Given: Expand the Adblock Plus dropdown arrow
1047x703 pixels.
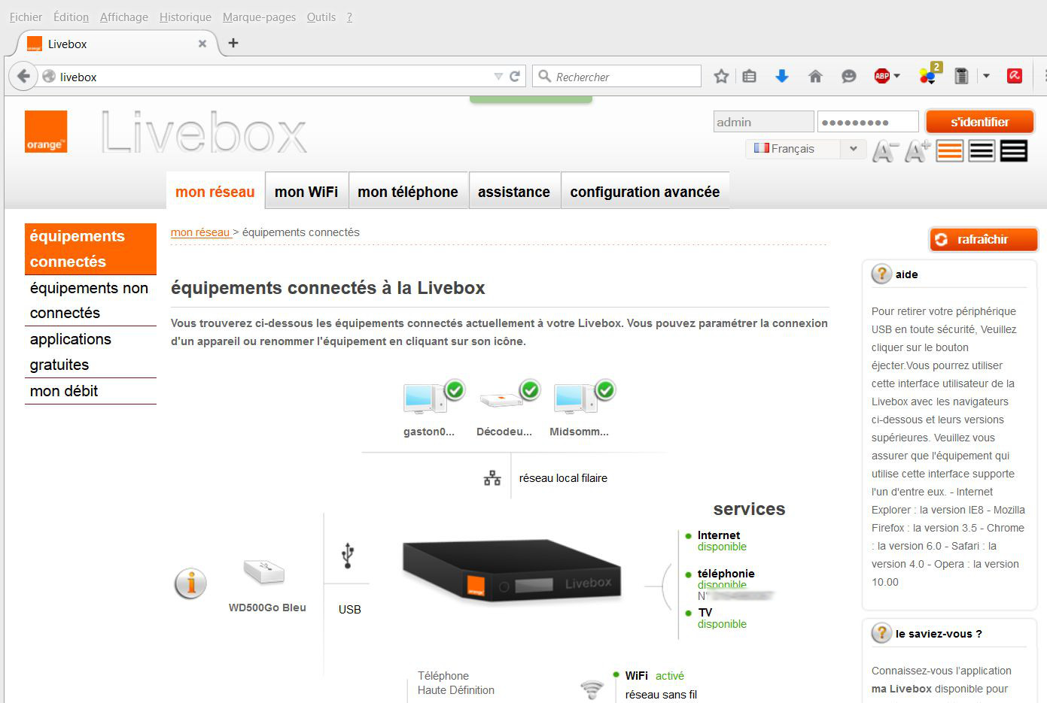Looking at the screenshot, I should click(x=896, y=76).
